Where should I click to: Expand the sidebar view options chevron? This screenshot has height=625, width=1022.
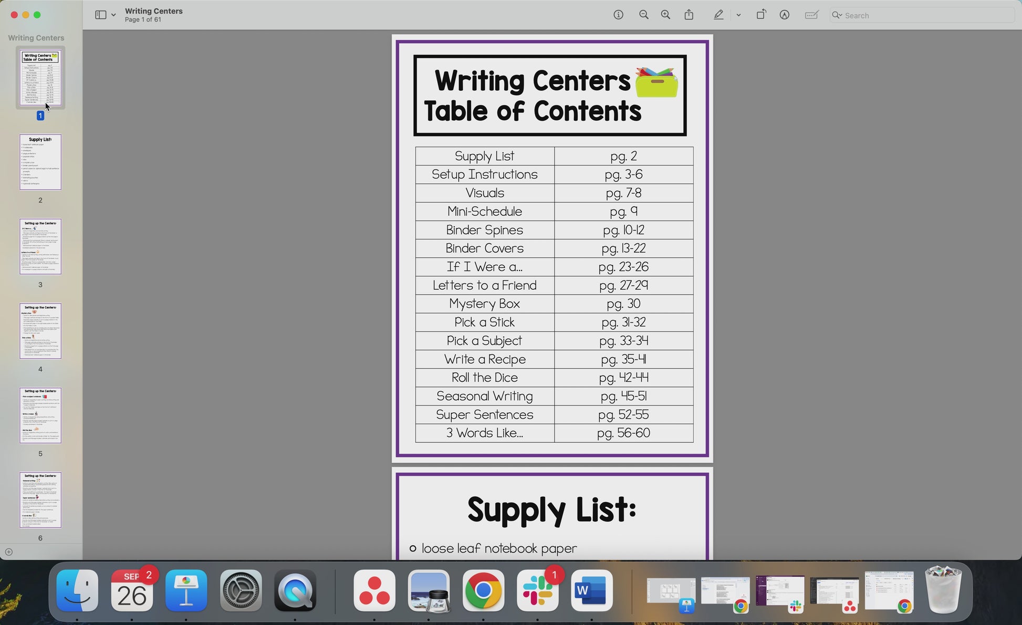pos(113,15)
